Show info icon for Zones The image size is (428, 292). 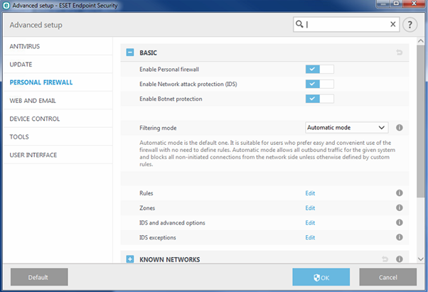400,207
